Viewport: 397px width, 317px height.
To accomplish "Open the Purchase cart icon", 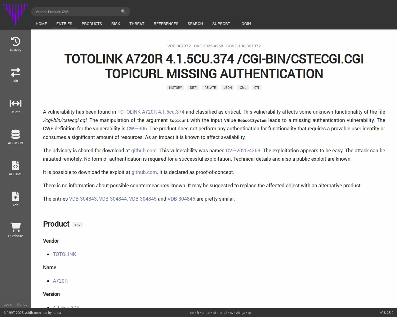I will coord(15,227).
